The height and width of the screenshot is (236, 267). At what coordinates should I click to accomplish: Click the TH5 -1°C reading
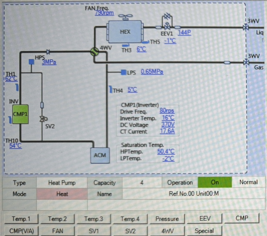170,41
